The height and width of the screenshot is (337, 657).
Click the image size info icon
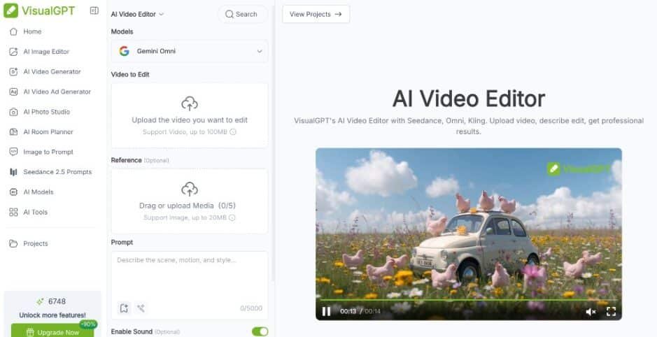pyautogui.click(x=232, y=217)
